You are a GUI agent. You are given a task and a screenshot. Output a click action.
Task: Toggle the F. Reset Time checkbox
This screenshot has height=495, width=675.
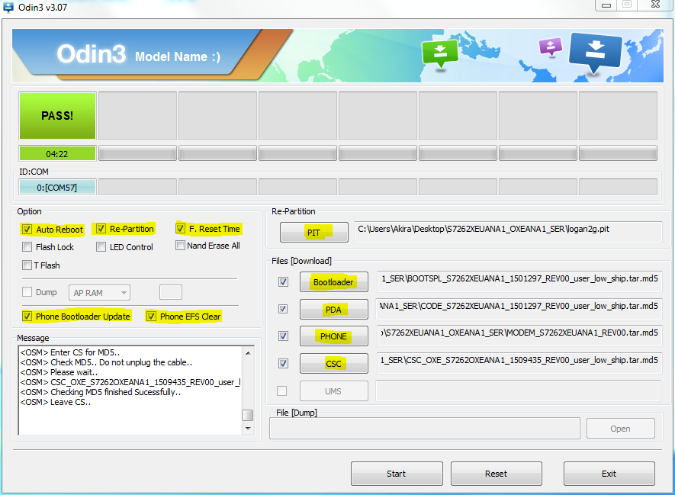pos(180,229)
